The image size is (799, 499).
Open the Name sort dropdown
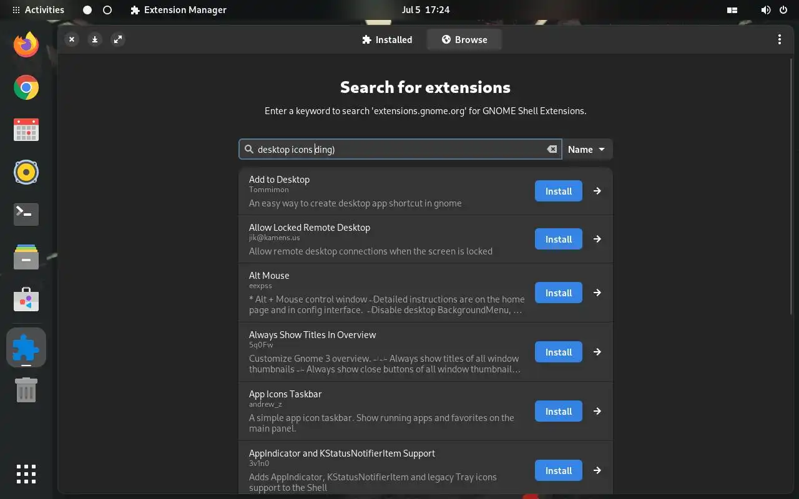pyautogui.click(x=587, y=149)
